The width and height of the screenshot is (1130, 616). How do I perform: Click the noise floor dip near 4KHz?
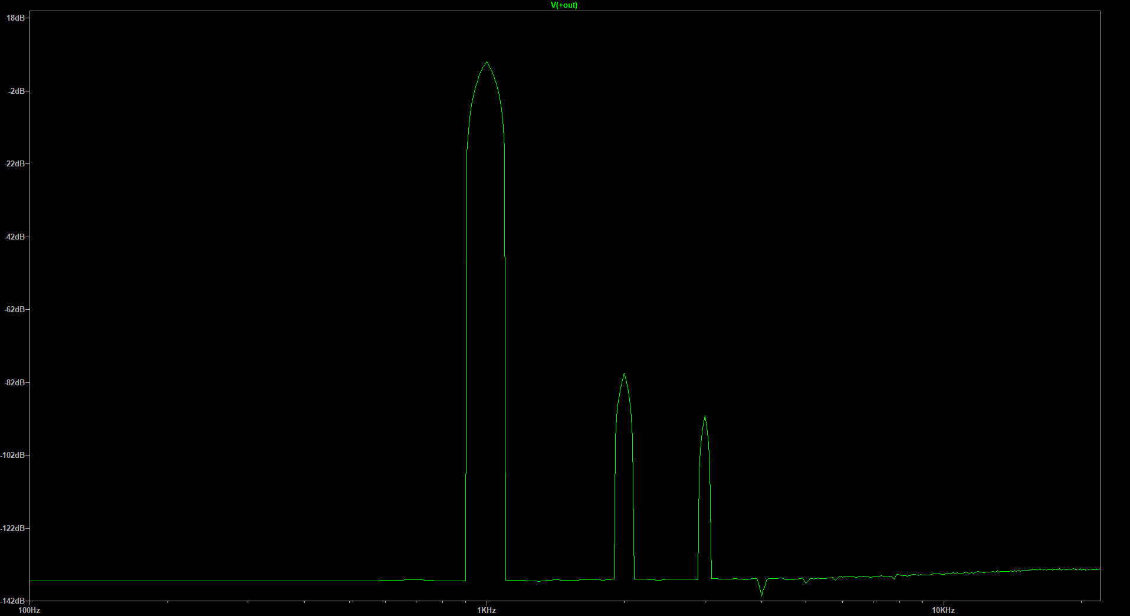click(x=761, y=594)
